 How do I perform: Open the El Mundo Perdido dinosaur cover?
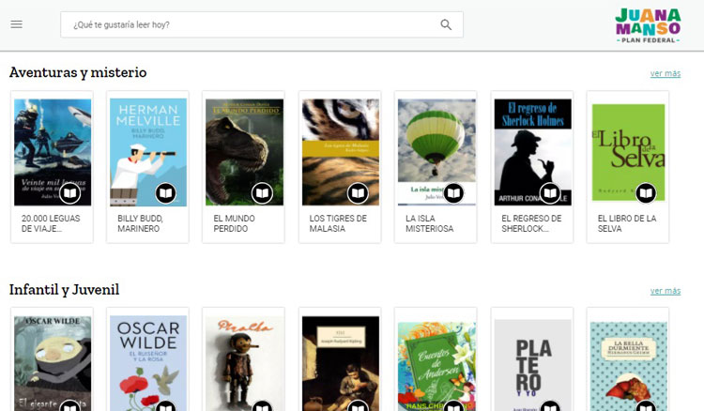click(244, 152)
